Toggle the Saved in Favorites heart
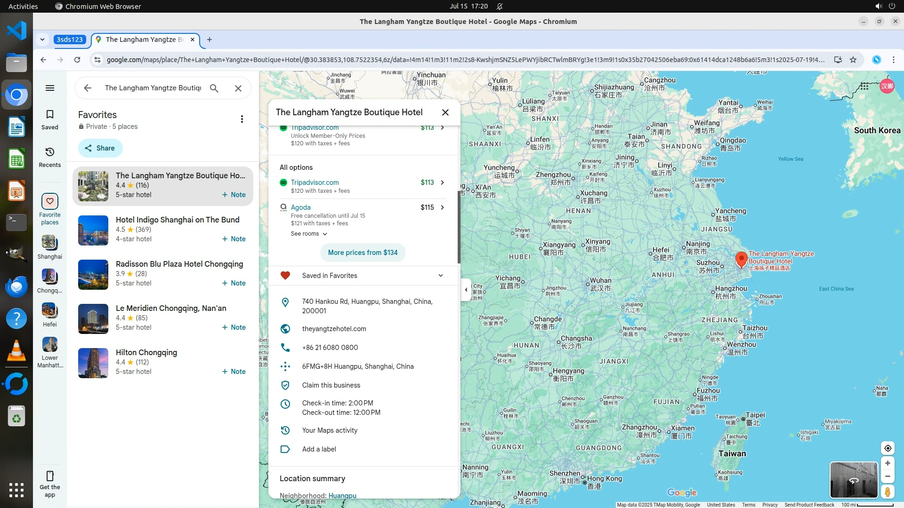This screenshot has width=904, height=508. click(285, 276)
